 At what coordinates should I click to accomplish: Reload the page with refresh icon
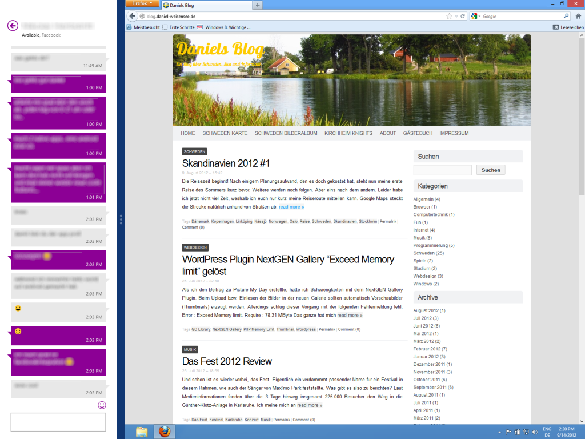462,17
